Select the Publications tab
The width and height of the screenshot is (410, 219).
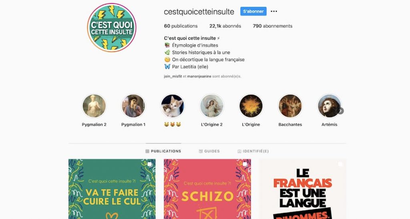click(163, 151)
